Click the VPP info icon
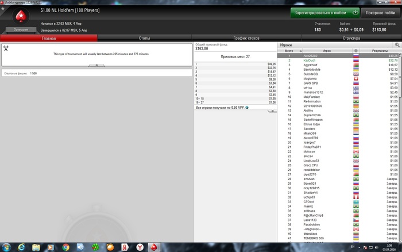Image resolution: width=402 pixels, height=252 pixels. 247,108
